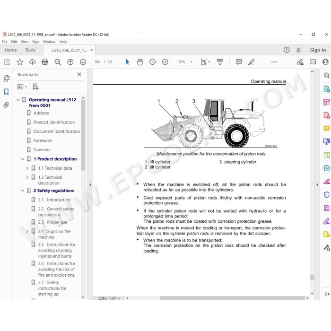The image size is (331, 331).
Task: Expand 1.2 Technical description bookmark
Action: 27,177
